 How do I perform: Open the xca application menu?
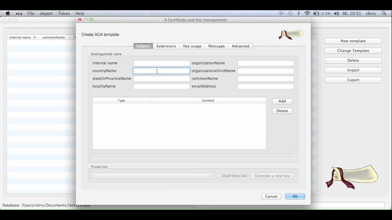pyautogui.click(x=19, y=13)
